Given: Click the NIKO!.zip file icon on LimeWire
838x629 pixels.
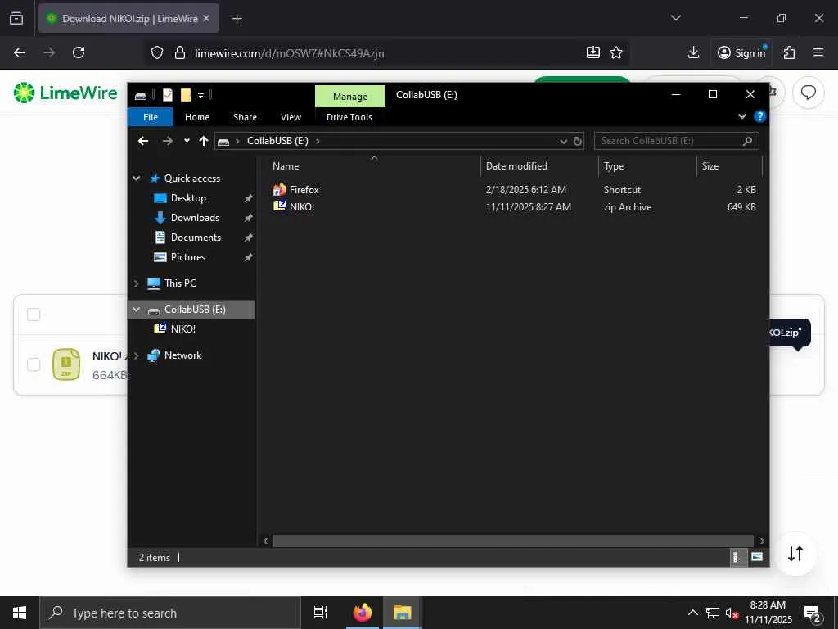Looking at the screenshot, I should coord(66,364).
